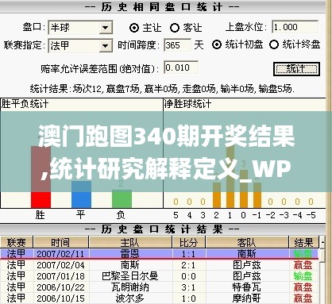The height and width of the screenshot is (304, 332).
Task: Click the 时间 column header
Action: coord(60,242)
